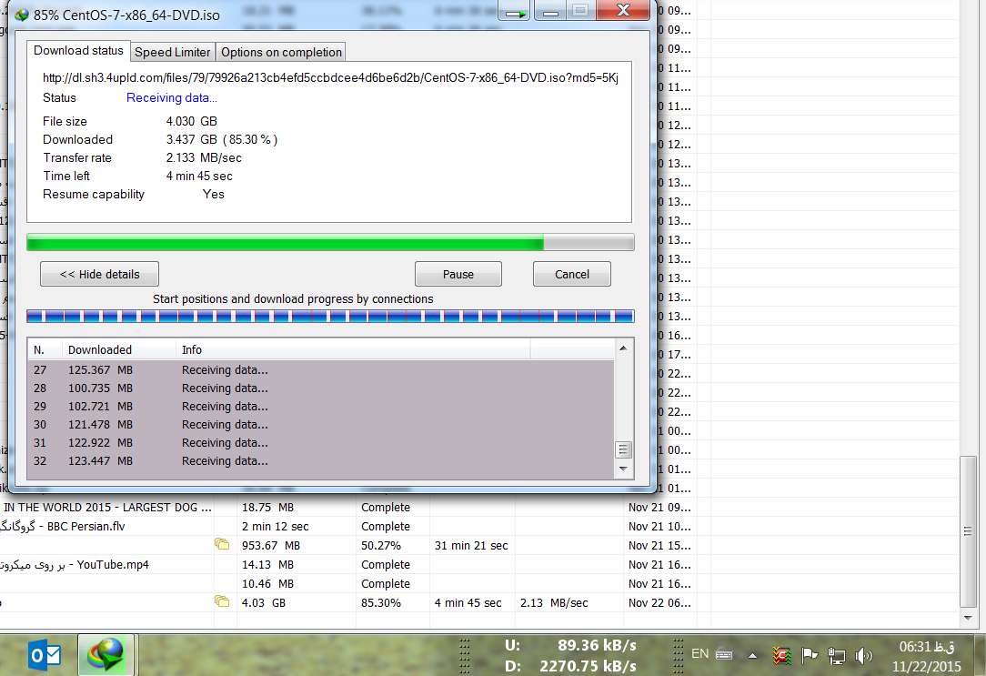Select connection row 28 with 100.735 MB
The height and width of the screenshot is (676, 986).
(x=321, y=388)
